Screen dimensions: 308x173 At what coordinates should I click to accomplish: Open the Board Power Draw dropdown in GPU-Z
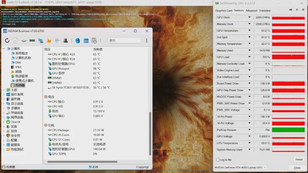point(249,83)
